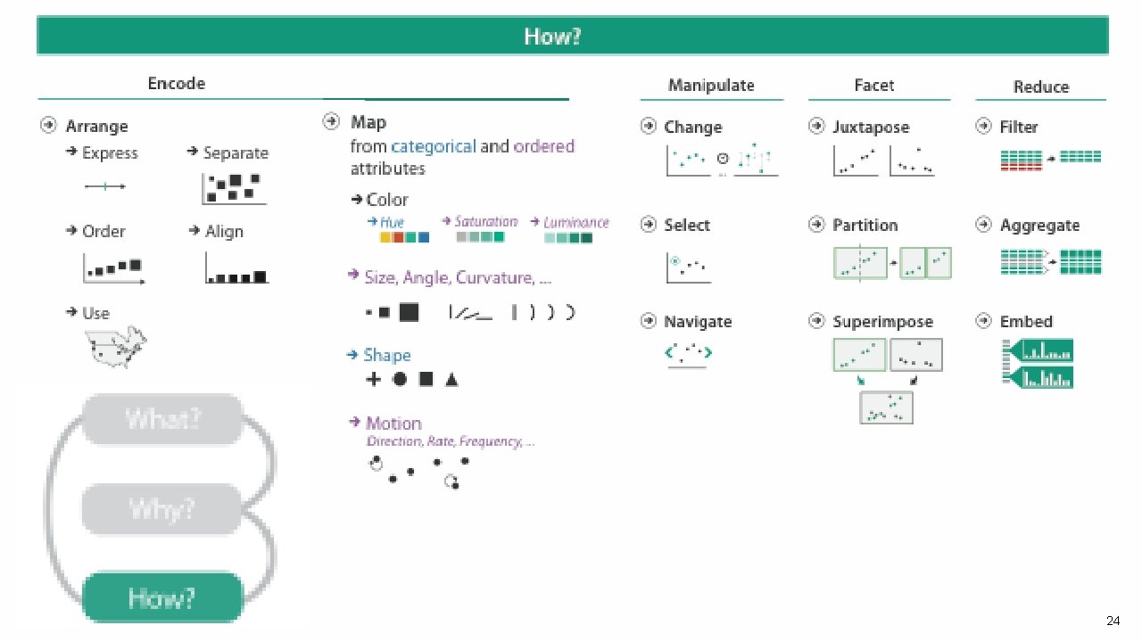Select the Facet column heading

[x=873, y=85]
